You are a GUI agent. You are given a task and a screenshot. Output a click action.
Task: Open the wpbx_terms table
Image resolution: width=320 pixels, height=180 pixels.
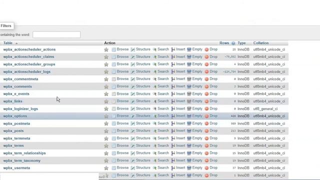13,145
